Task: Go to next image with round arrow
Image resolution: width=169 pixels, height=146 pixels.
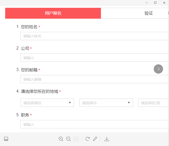Action: [158, 69]
